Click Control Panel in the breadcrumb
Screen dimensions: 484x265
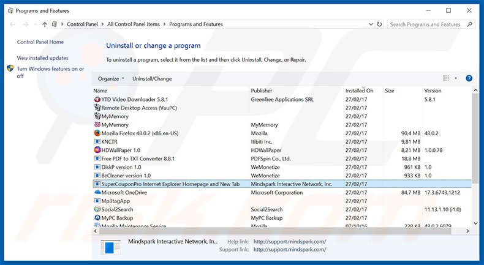83,24
